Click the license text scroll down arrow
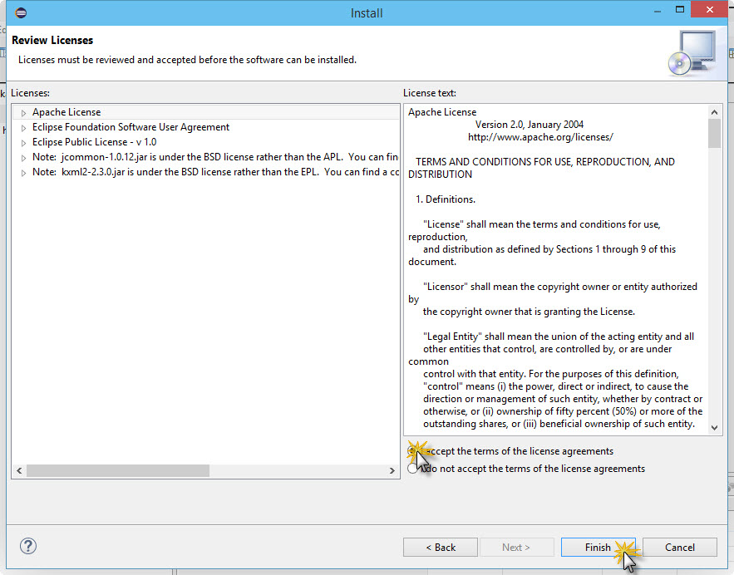 [714, 427]
